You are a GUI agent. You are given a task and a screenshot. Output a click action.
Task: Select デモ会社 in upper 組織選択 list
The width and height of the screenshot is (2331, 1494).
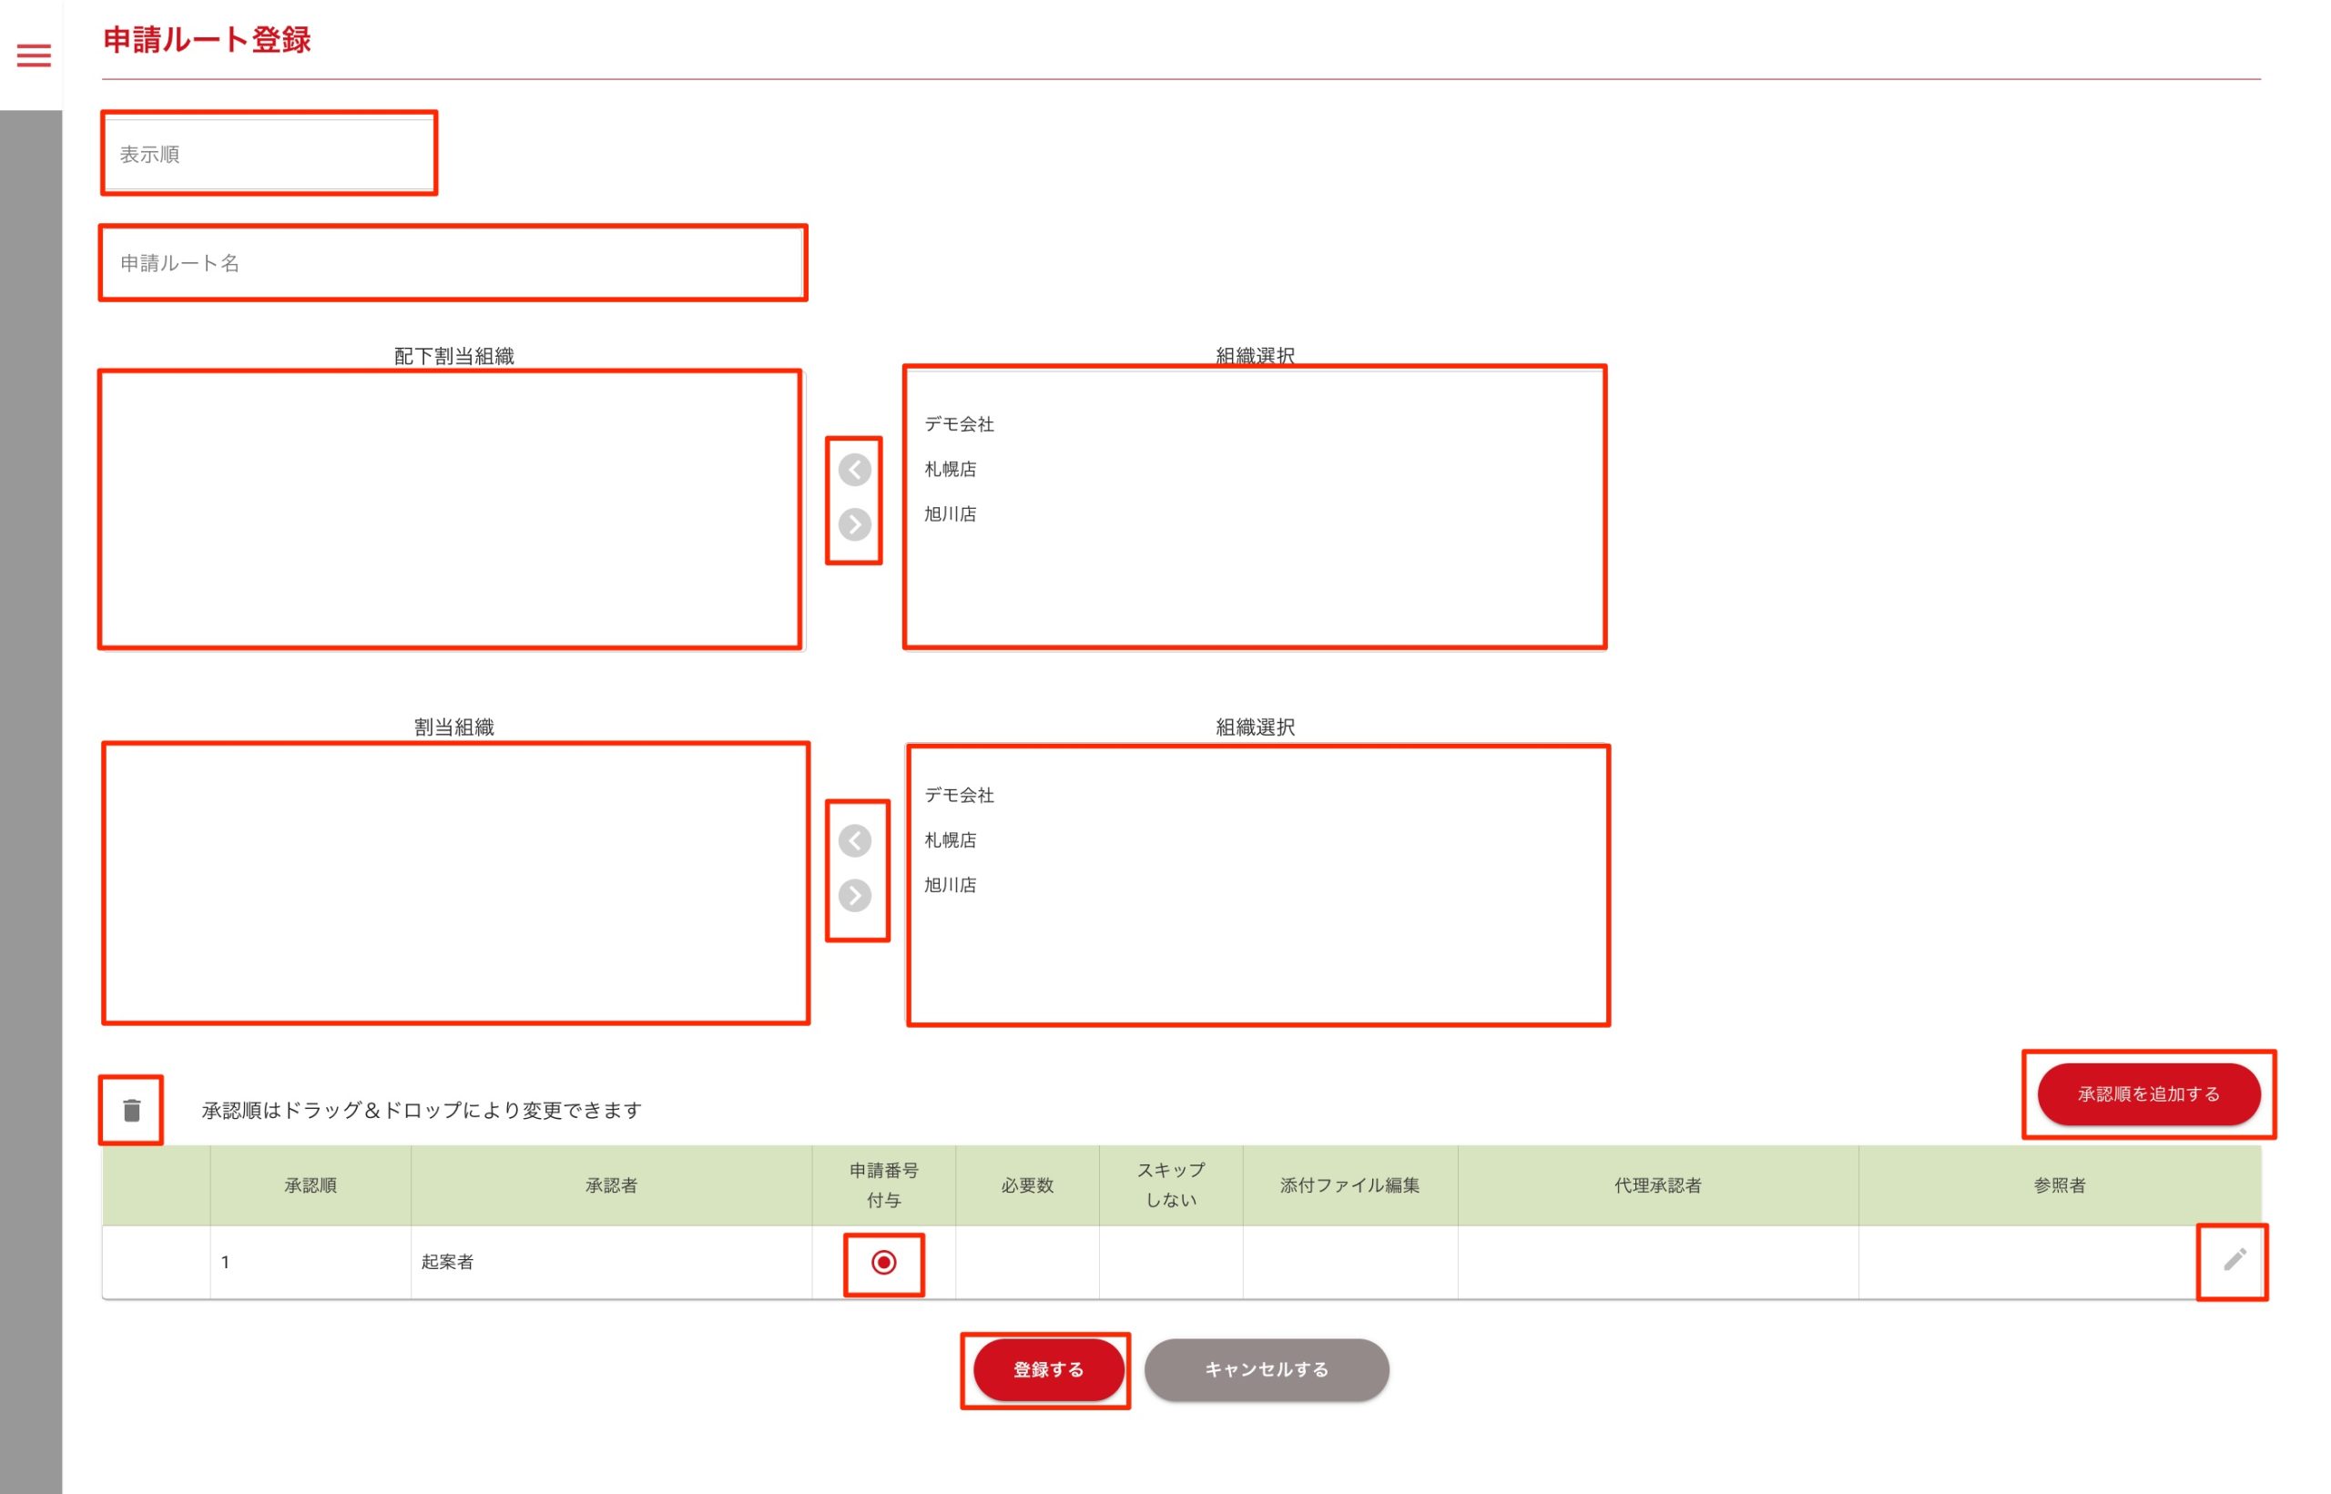(x=959, y=424)
